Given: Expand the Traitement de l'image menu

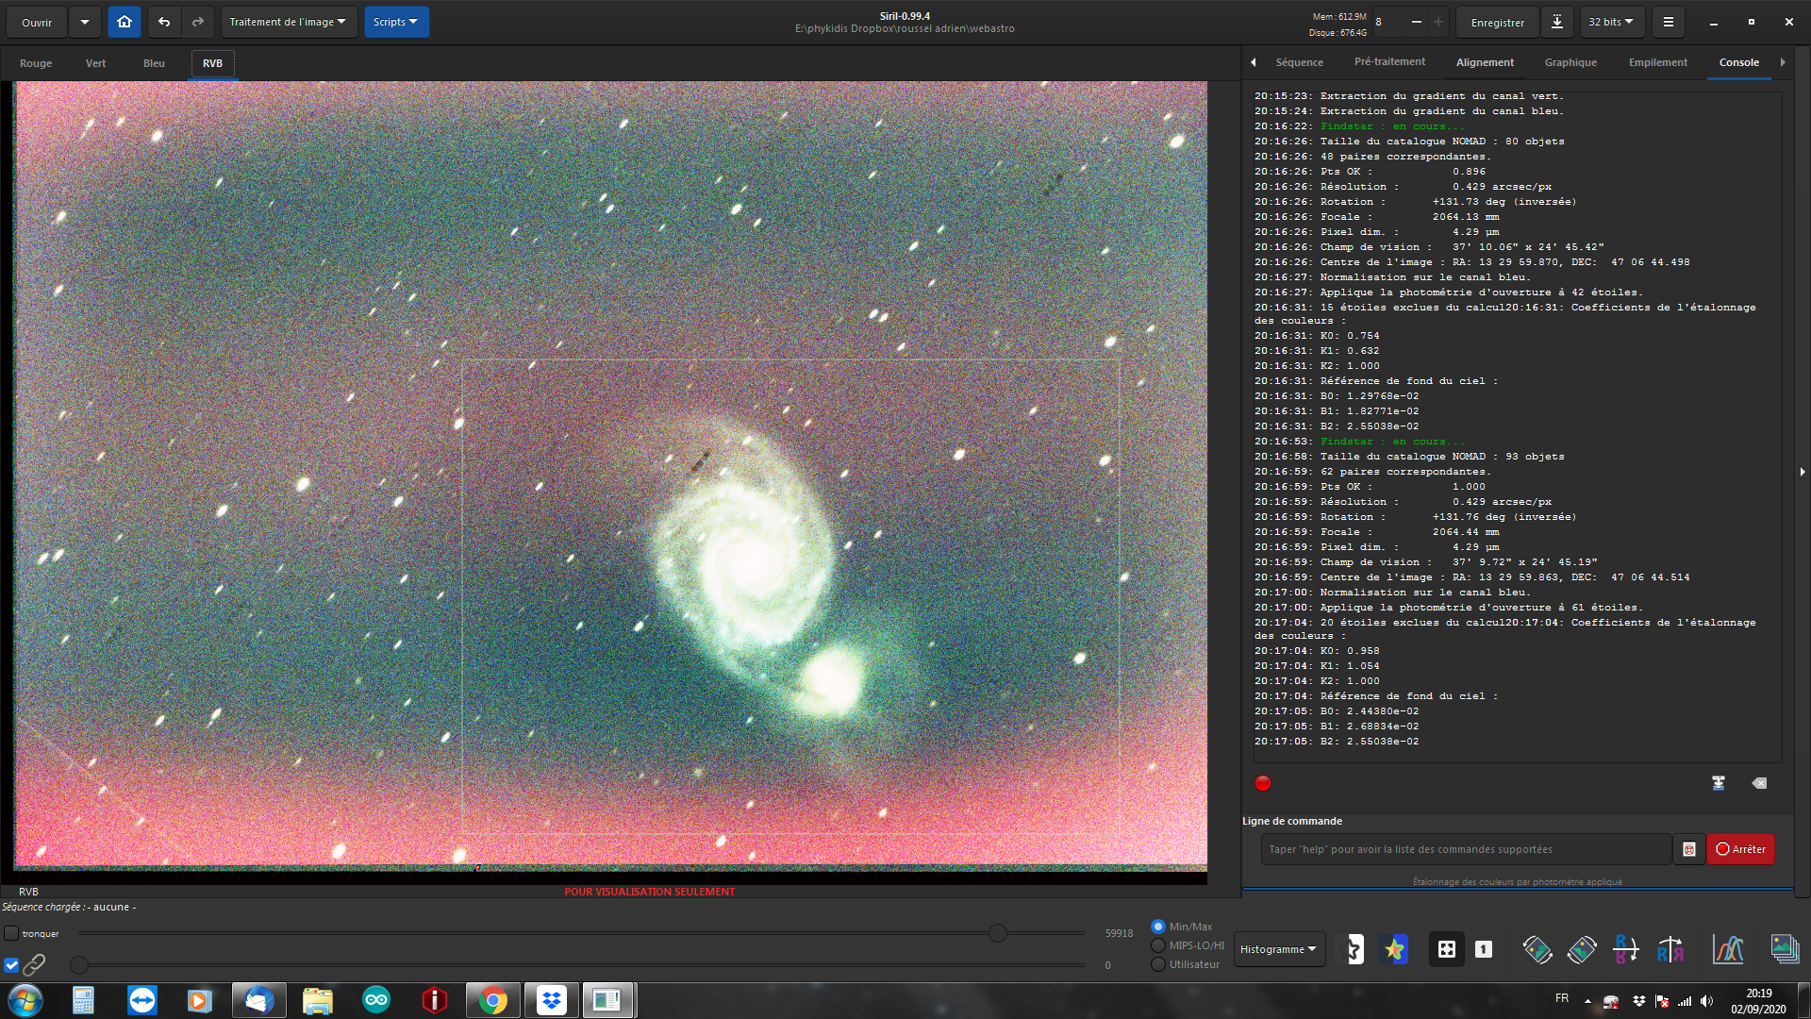Looking at the screenshot, I should pos(288,22).
